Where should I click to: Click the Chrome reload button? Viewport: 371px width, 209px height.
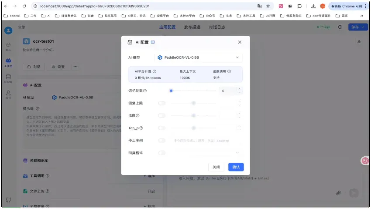(24, 6)
